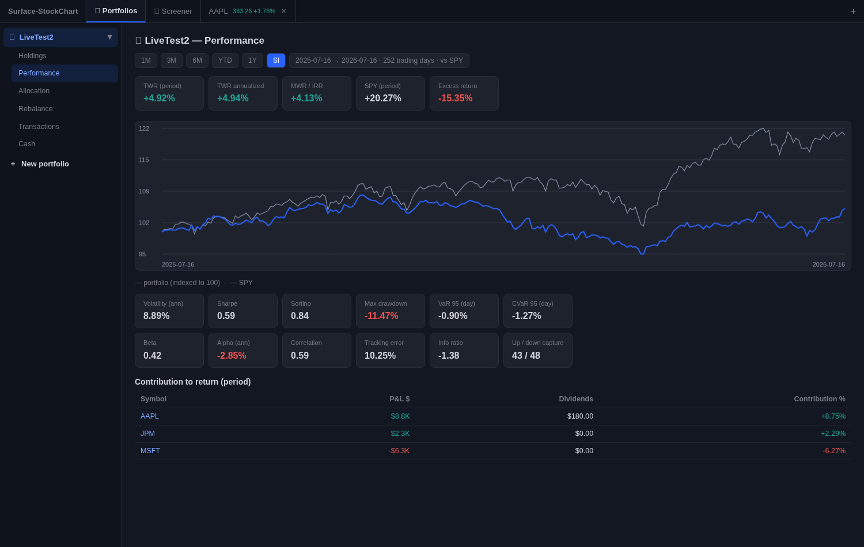Click the Excess return card
Screen dimensions: 864x547
coord(464,93)
